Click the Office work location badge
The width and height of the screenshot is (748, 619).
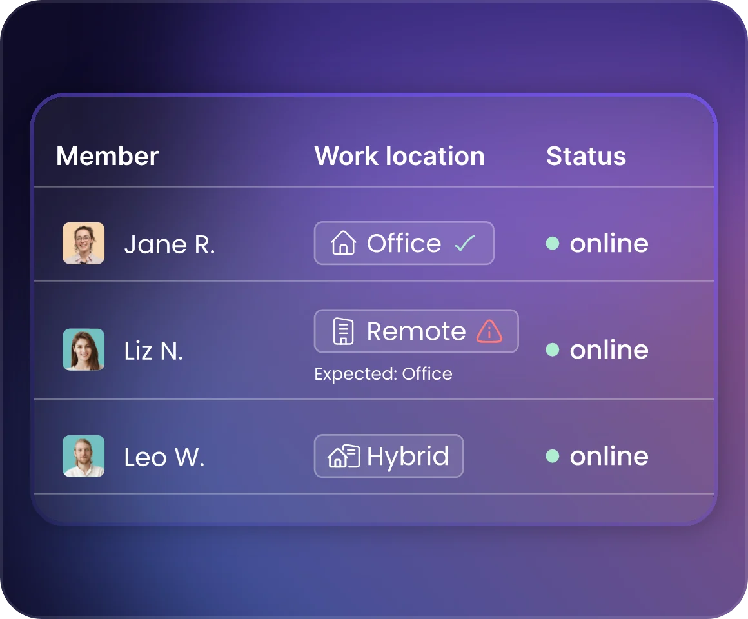(404, 243)
